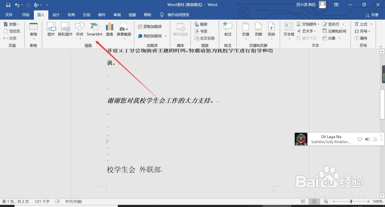Insert Page Break (分页)
385x207 pixels.
click(x=10, y=38)
